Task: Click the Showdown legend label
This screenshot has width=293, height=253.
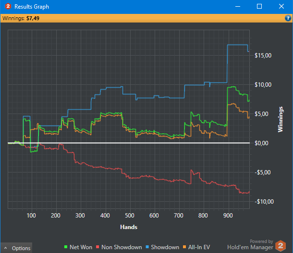Action: tap(165, 247)
